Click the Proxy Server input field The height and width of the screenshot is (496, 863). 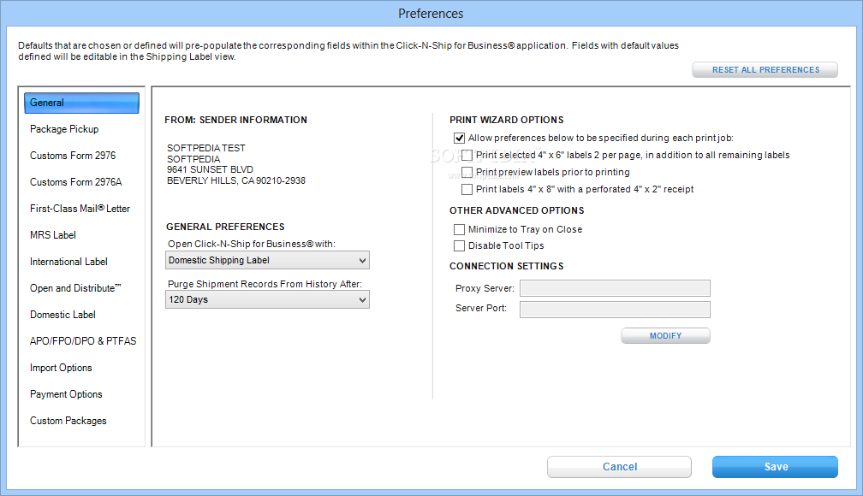coord(615,288)
